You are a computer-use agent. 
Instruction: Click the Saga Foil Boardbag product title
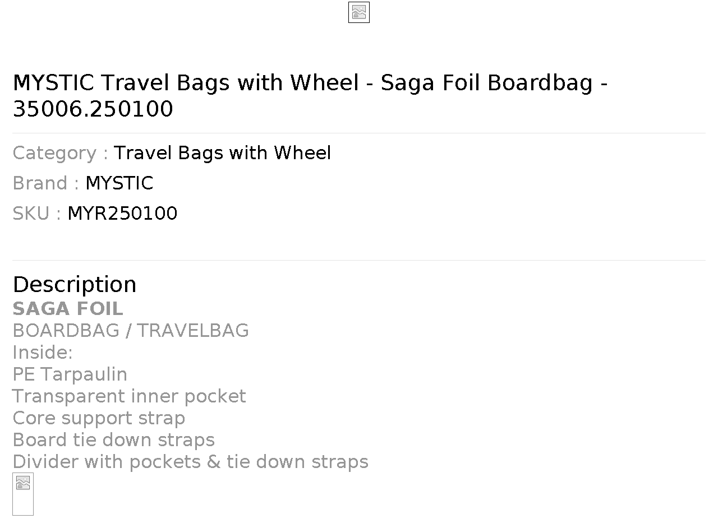point(310,95)
